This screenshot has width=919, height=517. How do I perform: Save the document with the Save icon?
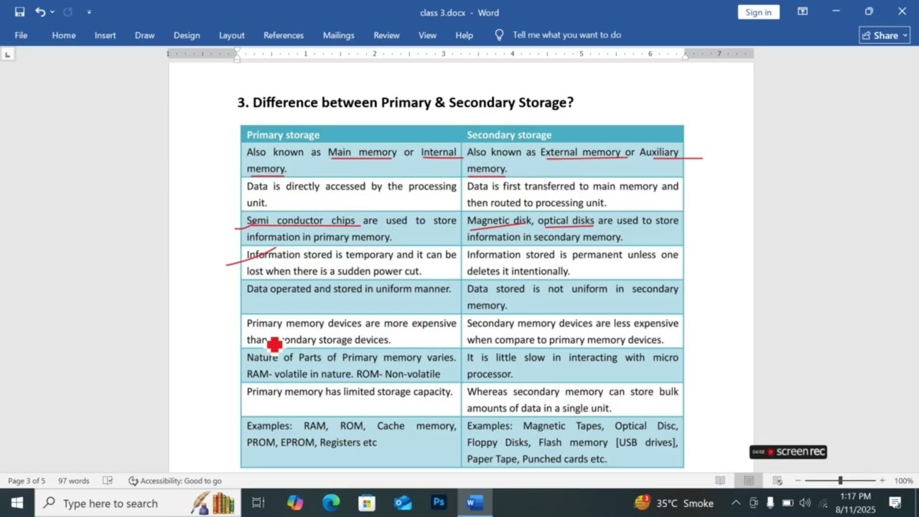[x=19, y=12]
